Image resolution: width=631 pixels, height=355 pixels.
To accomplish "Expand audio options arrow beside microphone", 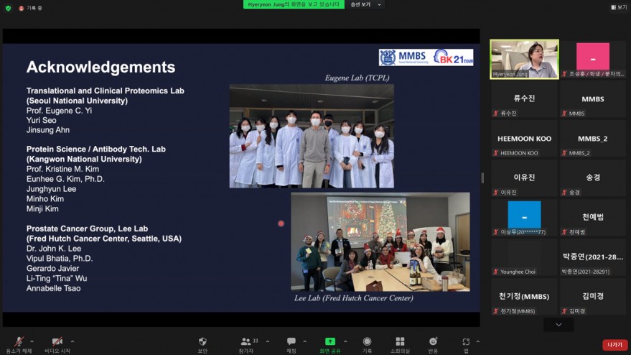I will point(32,341).
